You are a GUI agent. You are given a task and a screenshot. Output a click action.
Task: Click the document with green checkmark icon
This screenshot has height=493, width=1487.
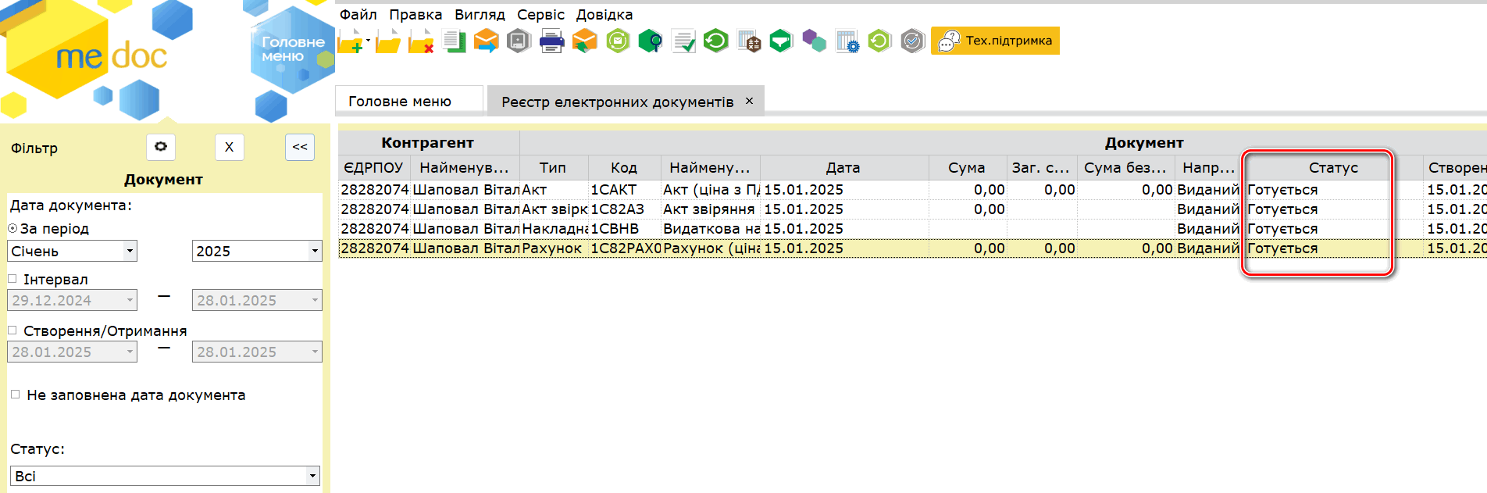(683, 41)
